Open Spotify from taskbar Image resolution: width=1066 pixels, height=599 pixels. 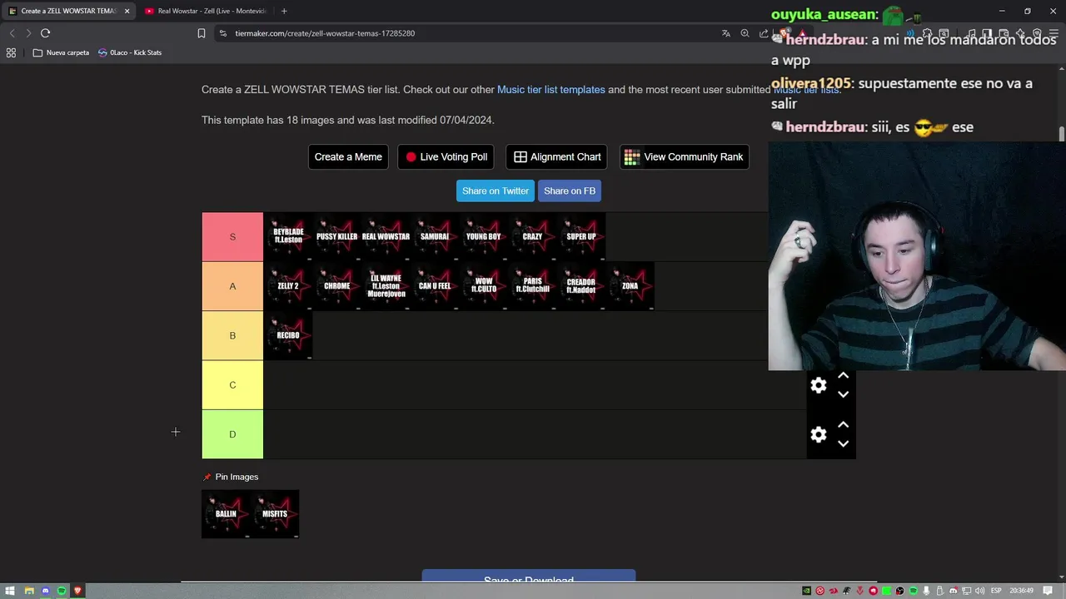point(62,591)
